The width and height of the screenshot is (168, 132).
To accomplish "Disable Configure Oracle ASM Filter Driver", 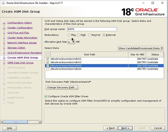I will pos(46,97).
